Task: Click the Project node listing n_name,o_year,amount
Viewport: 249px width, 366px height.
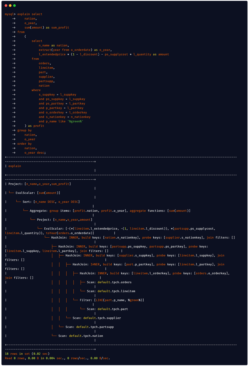Action: click(65, 220)
